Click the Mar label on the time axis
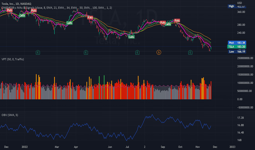255x150 pixels. point(57,147)
